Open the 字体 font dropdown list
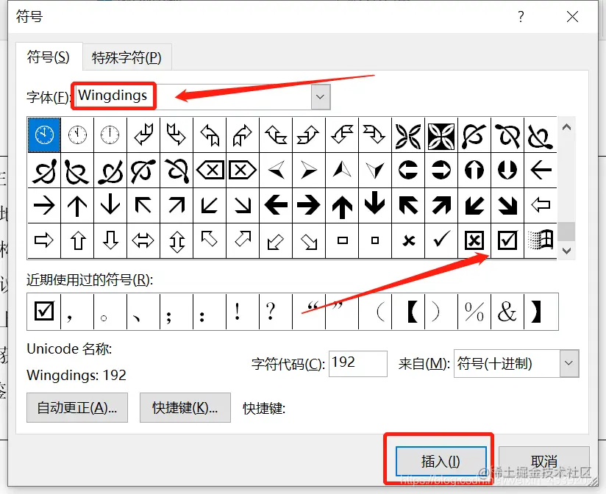606x494 pixels. click(x=320, y=96)
